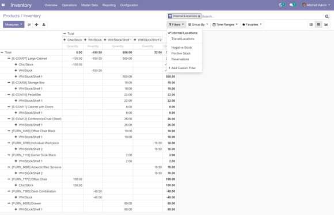The width and height of the screenshot is (334, 215).
Task: Open the Configuration menu
Action: click(x=129, y=5)
